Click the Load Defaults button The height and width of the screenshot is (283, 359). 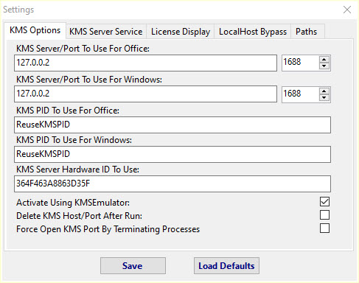coord(226,266)
